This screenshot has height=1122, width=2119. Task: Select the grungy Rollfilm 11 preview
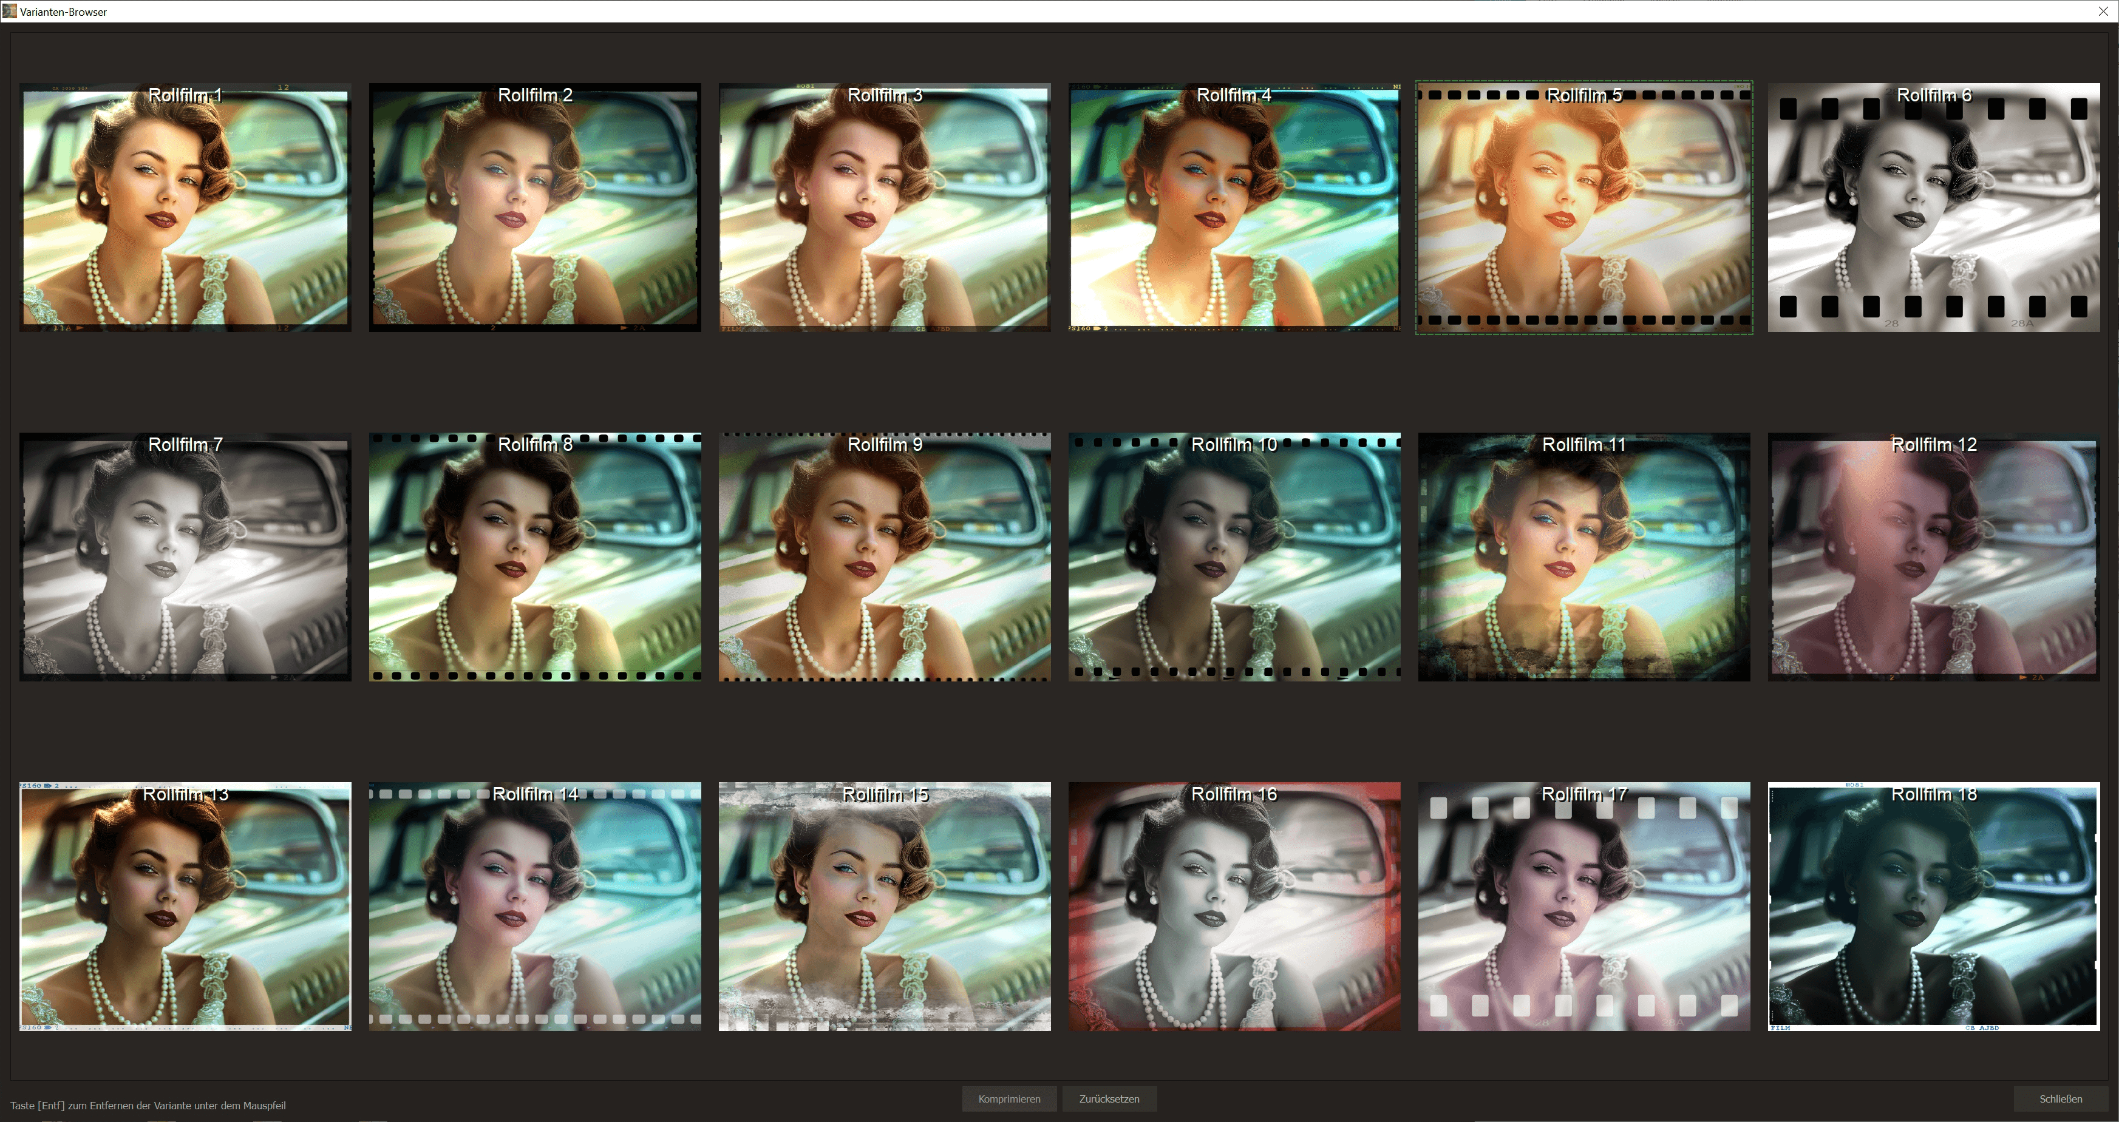click(1583, 556)
